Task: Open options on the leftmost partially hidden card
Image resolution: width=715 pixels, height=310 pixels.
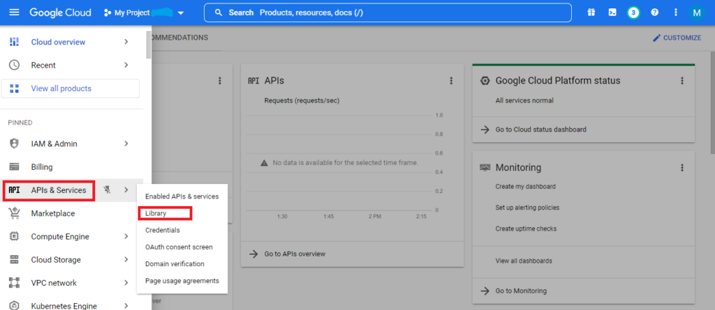Action: 219,81
